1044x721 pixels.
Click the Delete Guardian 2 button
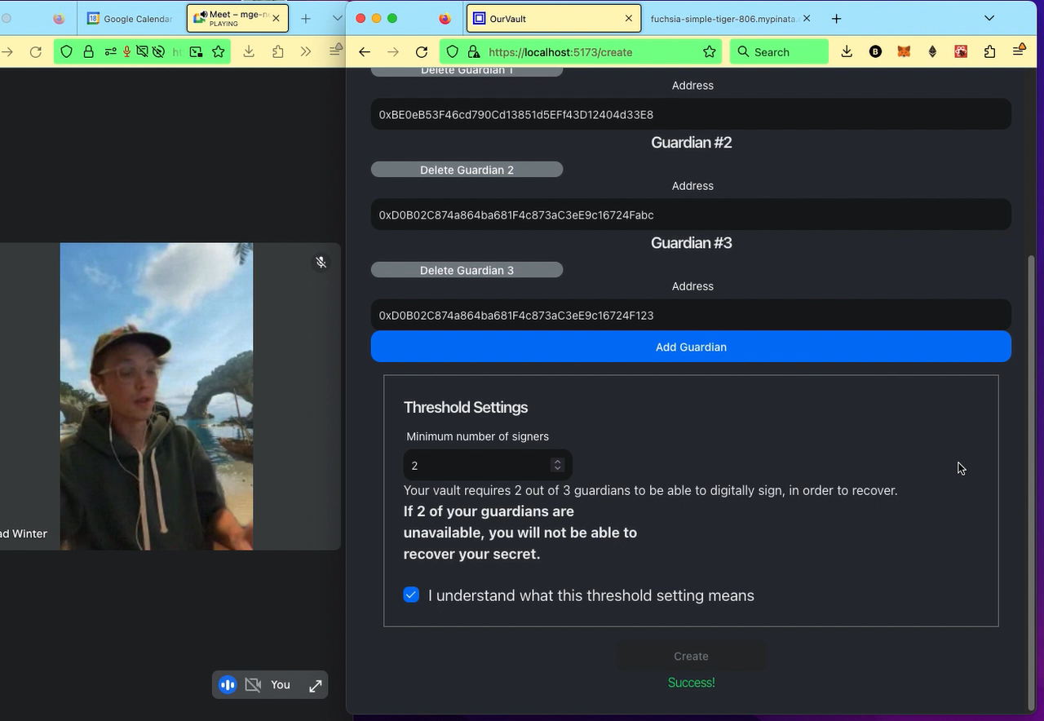(467, 170)
